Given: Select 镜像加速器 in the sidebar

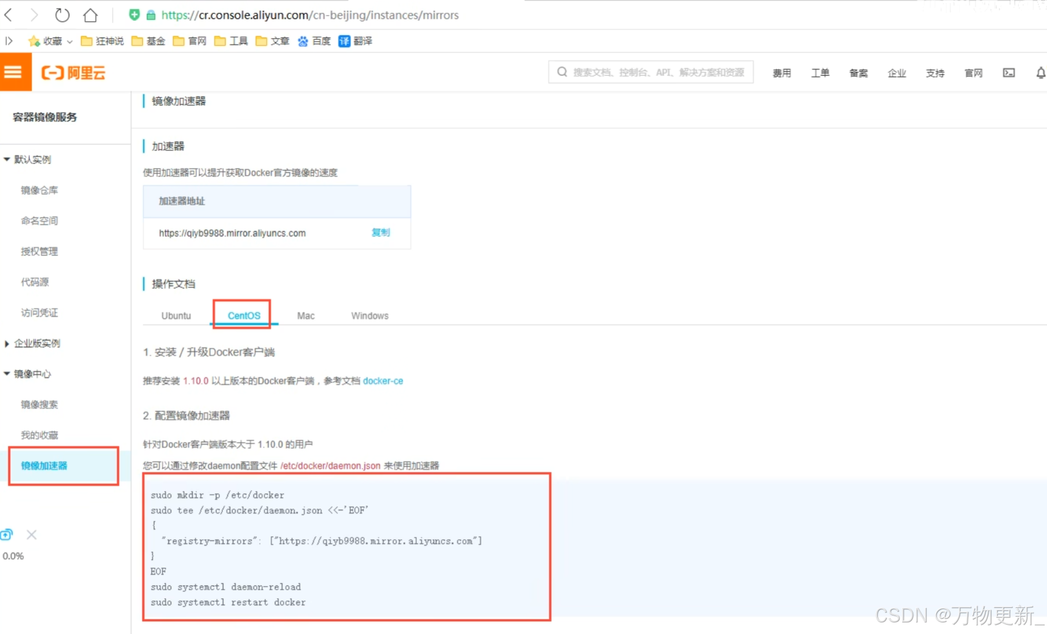Looking at the screenshot, I should point(44,466).
